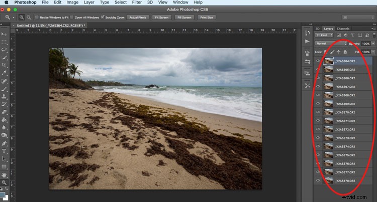Screen dimensions: 377x202
Task: Filter layers by pixel layers icon
Action: click(x=338, y=35)
